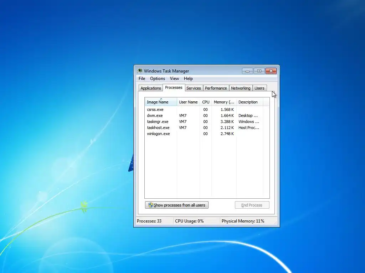Open the View menu

(x=174, y=79)
